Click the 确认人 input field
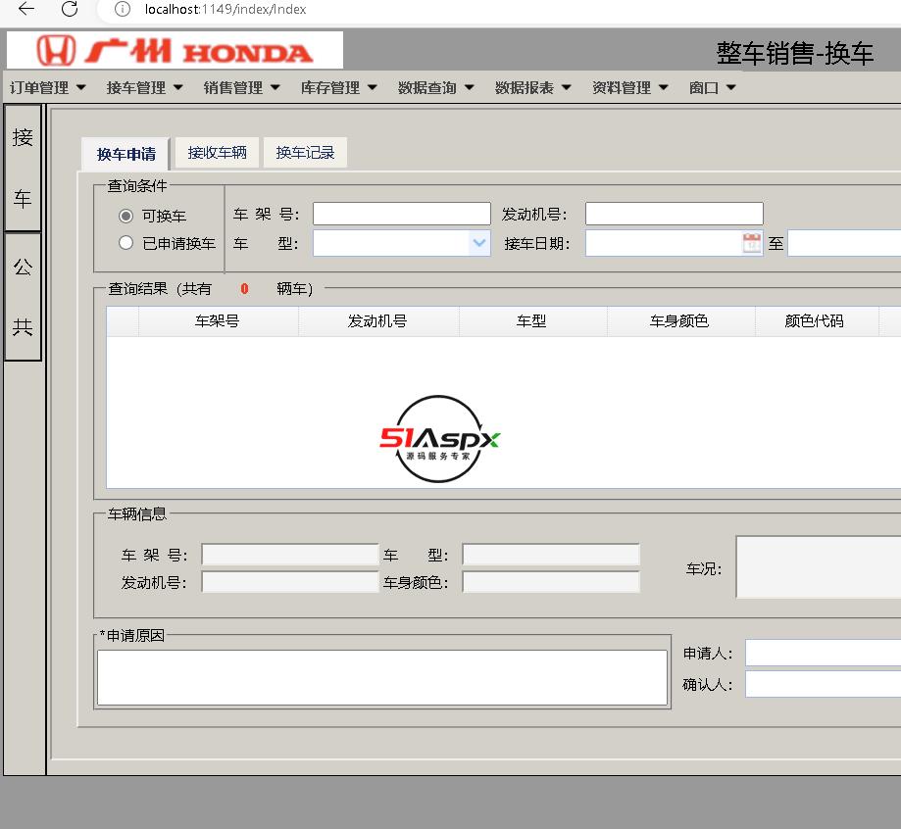The width and height of the screenshot is (901, 829). [823, 684]
